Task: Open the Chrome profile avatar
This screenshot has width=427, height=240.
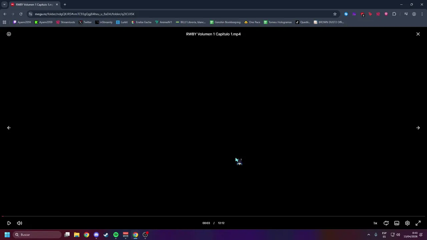Action: click(x=414, y=14)
